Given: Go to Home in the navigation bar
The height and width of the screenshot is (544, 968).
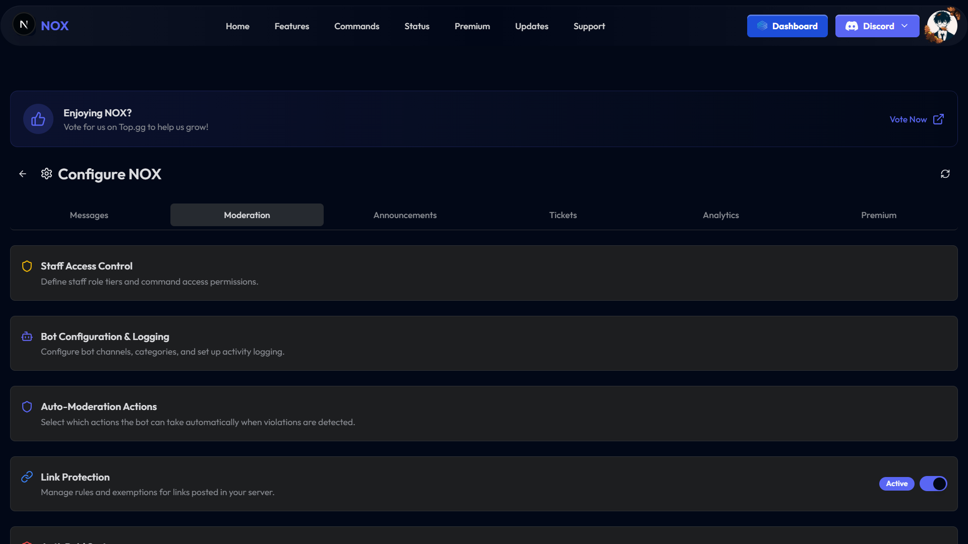Looking at the screenshot, I should click(237, 26).
